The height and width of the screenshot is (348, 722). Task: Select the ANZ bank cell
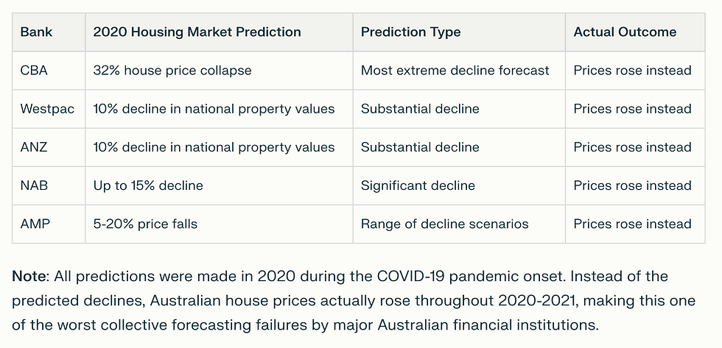34,147
